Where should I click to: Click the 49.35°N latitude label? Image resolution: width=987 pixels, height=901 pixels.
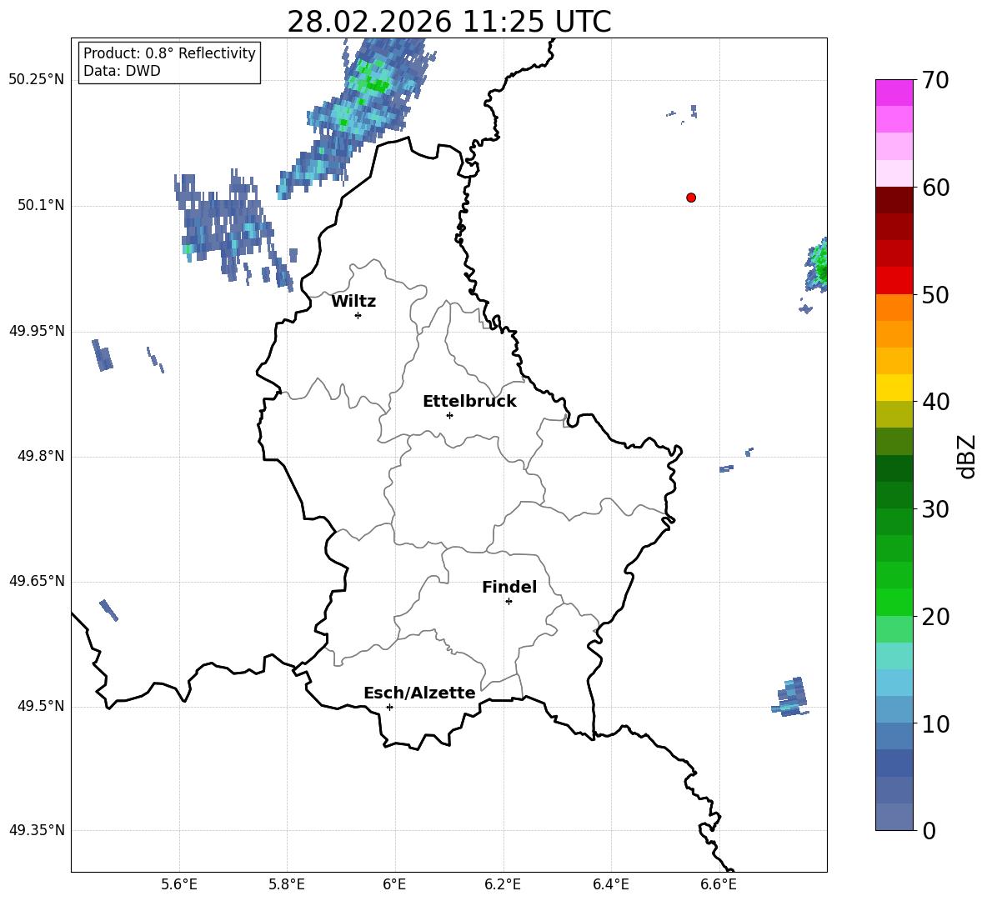point(36,830)
